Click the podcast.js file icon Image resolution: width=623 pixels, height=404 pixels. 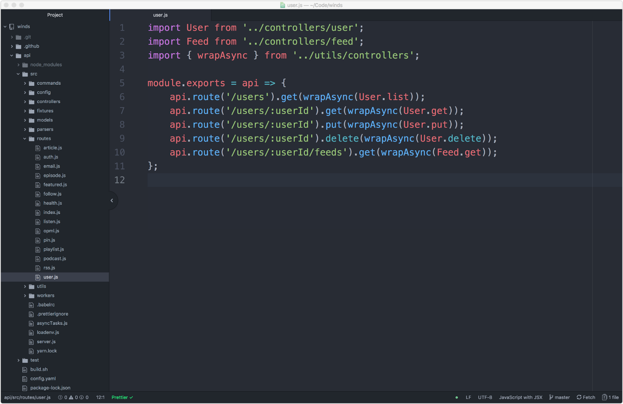(38, 259)
